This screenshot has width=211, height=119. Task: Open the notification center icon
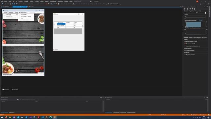click(x=208, y=118)
